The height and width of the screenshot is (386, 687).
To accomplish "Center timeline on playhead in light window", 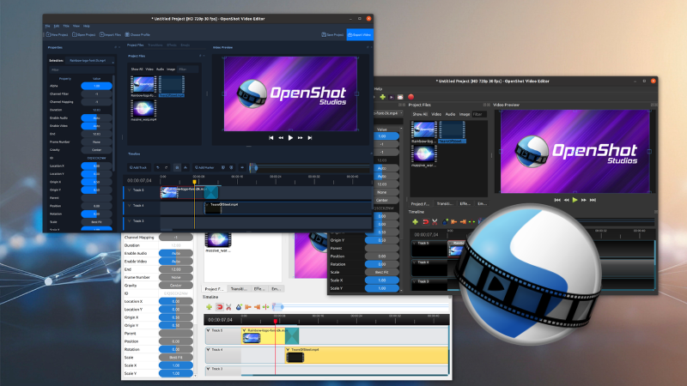I will pos(265,307).
